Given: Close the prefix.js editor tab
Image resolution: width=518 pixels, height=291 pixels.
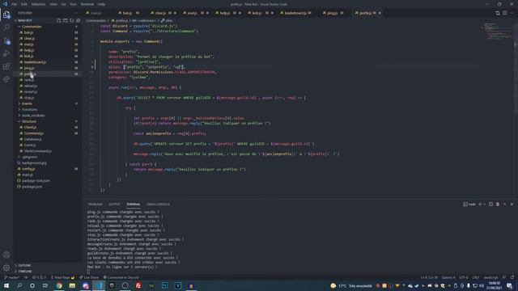Looking at the screenshot, I should pos(380,13).
